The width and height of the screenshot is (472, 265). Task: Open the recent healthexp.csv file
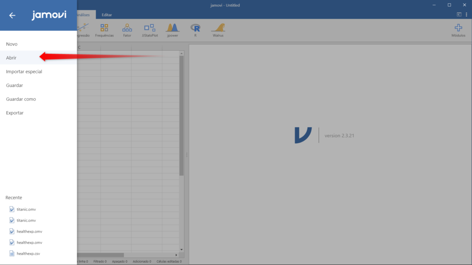(x=28, y=253)
